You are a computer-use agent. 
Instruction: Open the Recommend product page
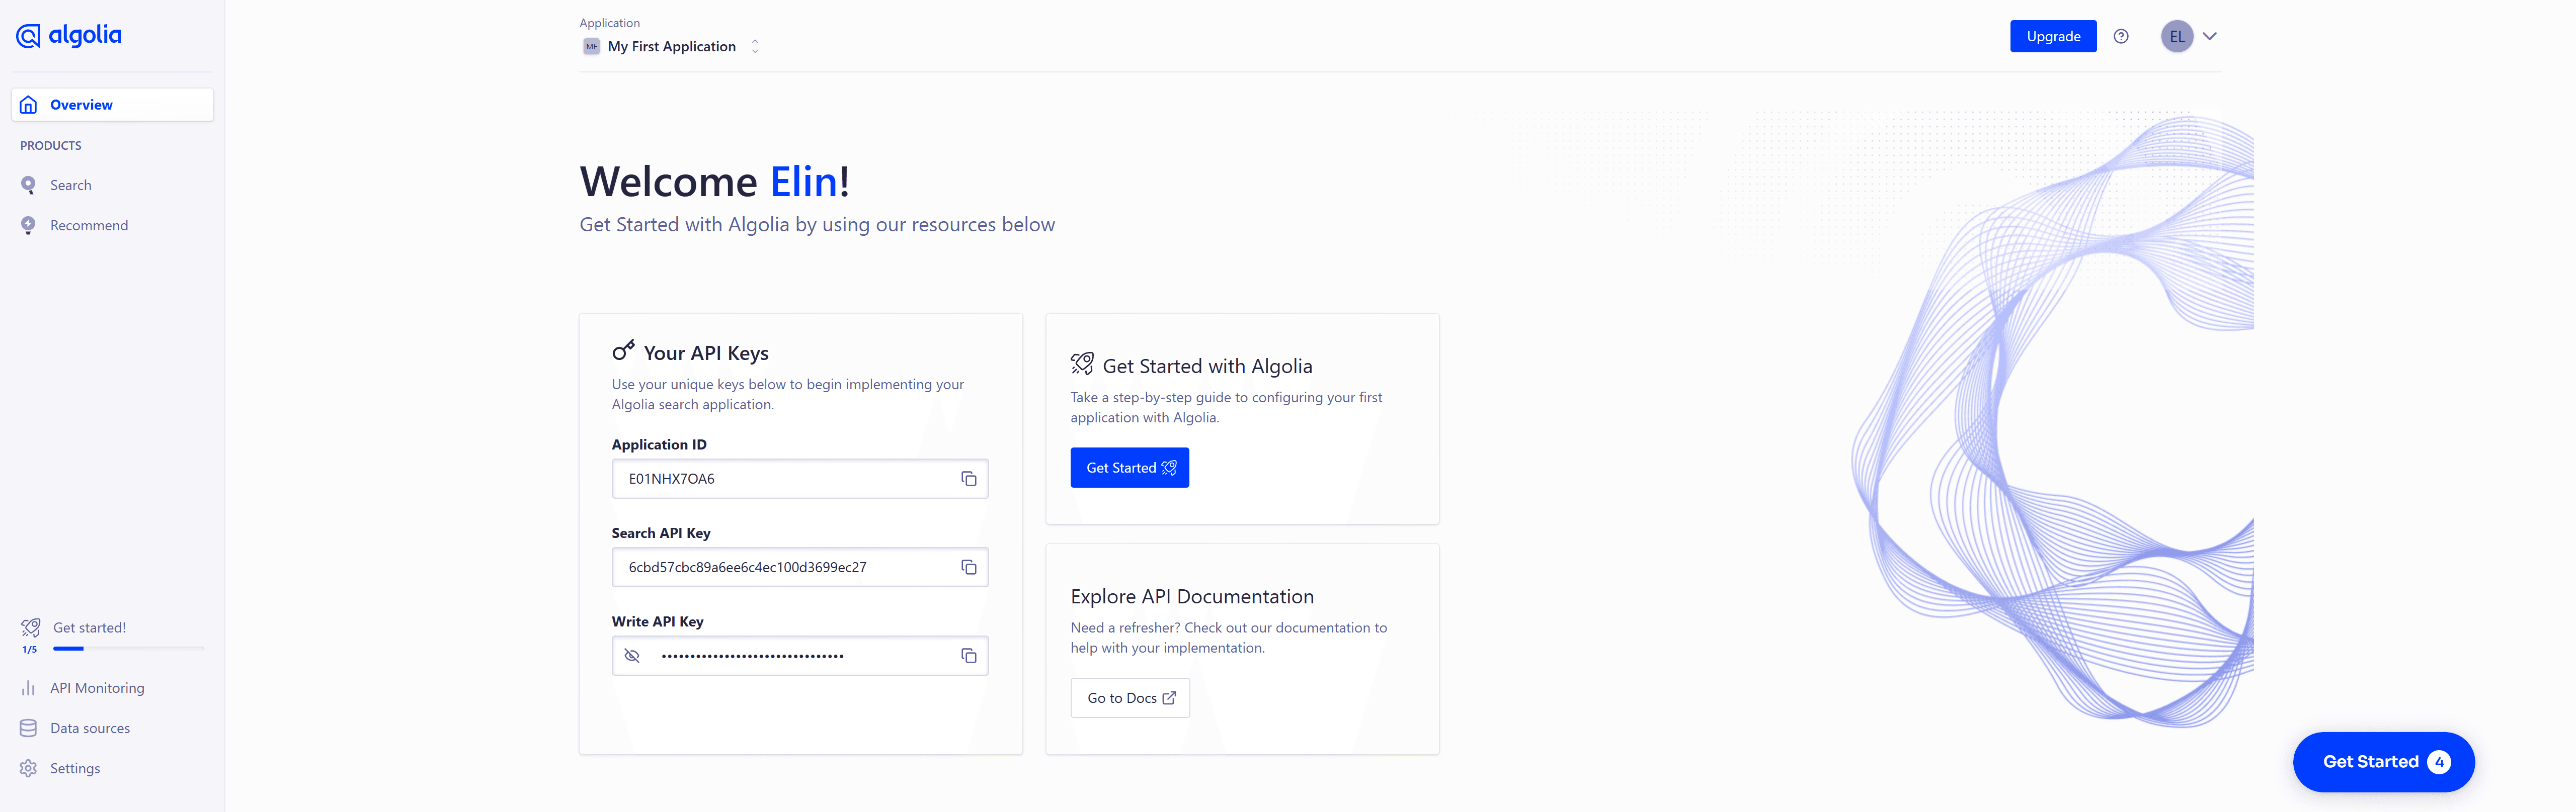coord(113,226)
